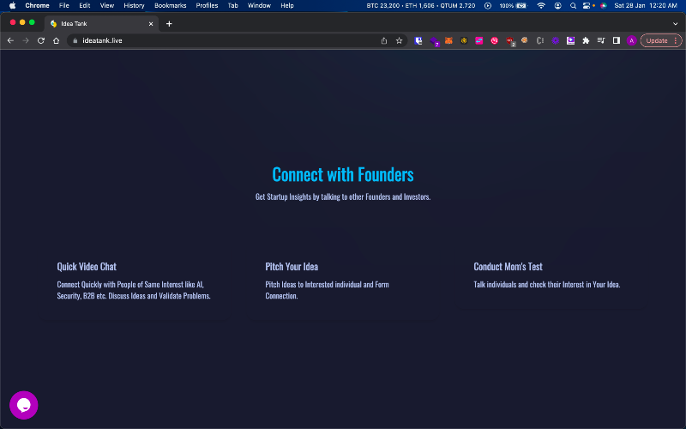Open the browser home page
This screenshot has width=686, height=429.
(56, 40)
